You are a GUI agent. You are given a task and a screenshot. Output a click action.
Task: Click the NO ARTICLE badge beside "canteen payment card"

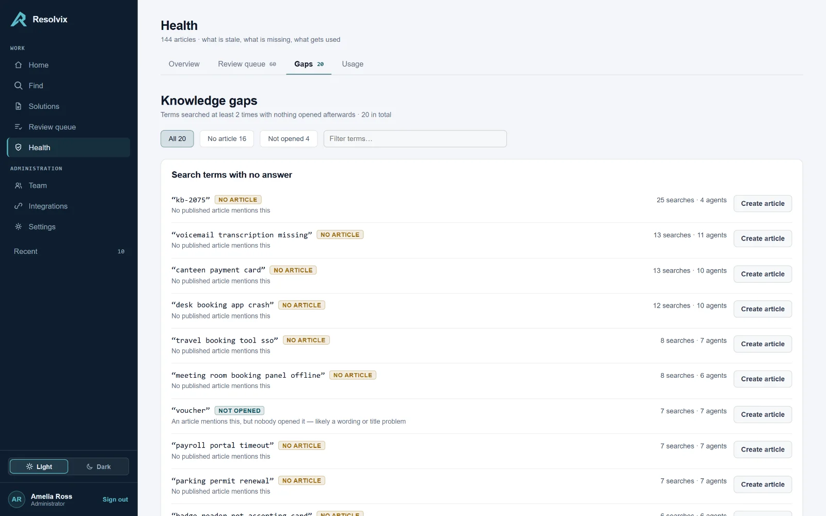click(293, 270)
